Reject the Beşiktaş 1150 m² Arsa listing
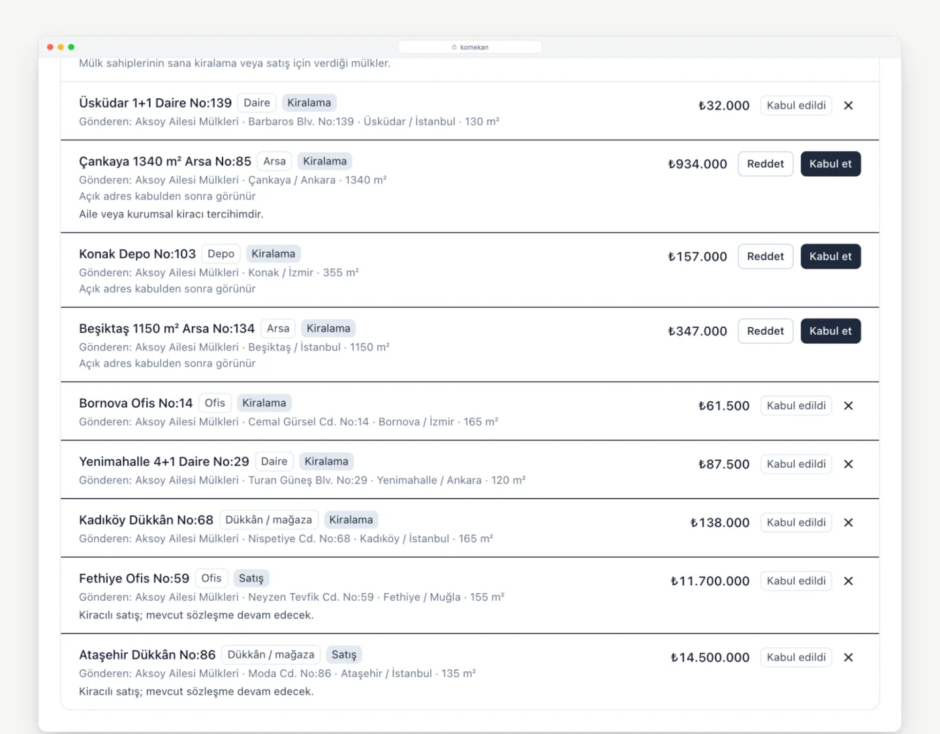 [x=765, y=331]
